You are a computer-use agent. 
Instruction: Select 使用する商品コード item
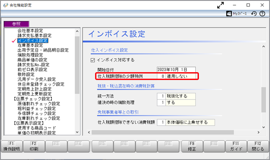pos(37,128)
